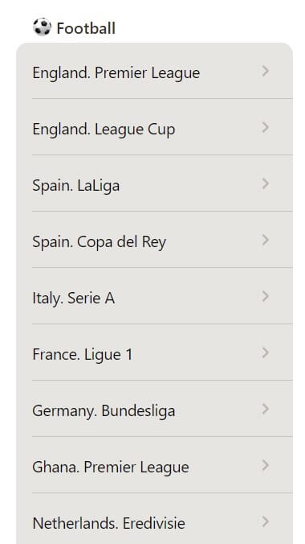Open Netherlands. Eredivisie
Screen dimensions: 305x544
[x=154, y=519]
